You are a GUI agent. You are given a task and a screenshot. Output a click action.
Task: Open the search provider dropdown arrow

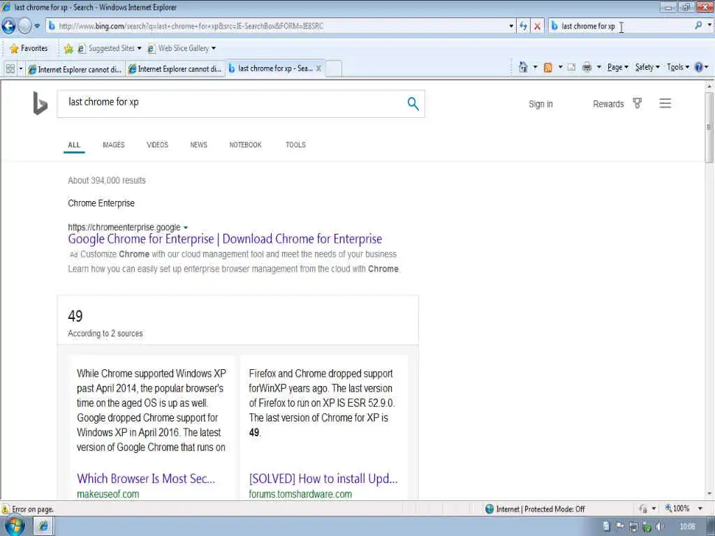[x=709, y=26]
